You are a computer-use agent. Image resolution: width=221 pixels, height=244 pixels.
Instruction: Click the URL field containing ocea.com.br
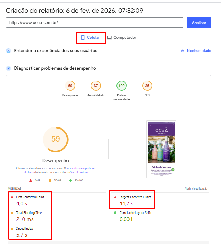95,23
